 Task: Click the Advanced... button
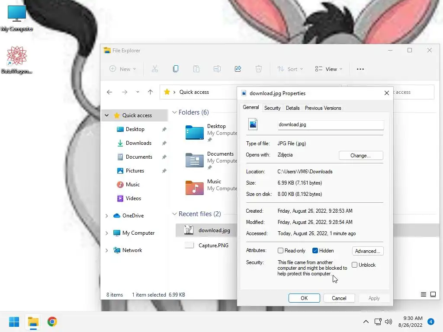pyautogui.click(x=368, y=251)
